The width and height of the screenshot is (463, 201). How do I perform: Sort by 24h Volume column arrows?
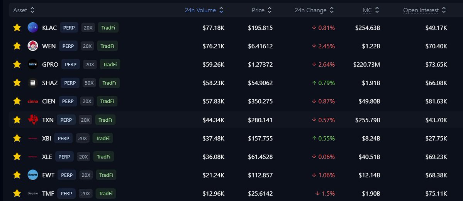click(x=221, y=10)
